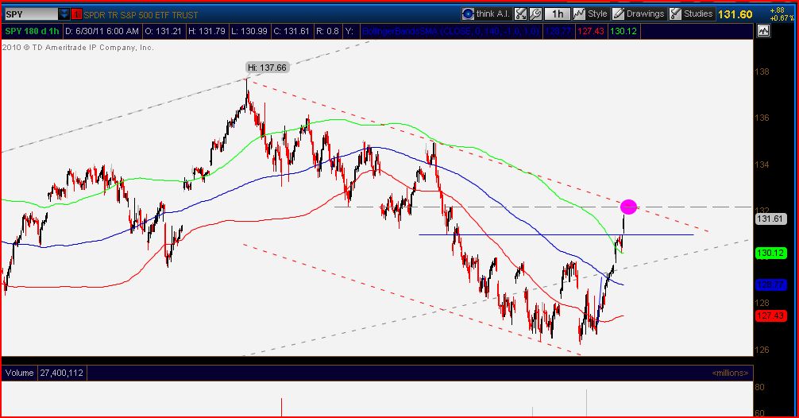Click the small chart icon on price axis
The width and height of the screenshot is (799, 418).
point(763,31)
